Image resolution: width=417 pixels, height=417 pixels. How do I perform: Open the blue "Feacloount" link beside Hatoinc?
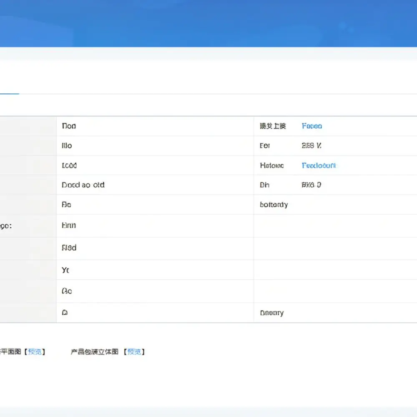coord(319,166)
